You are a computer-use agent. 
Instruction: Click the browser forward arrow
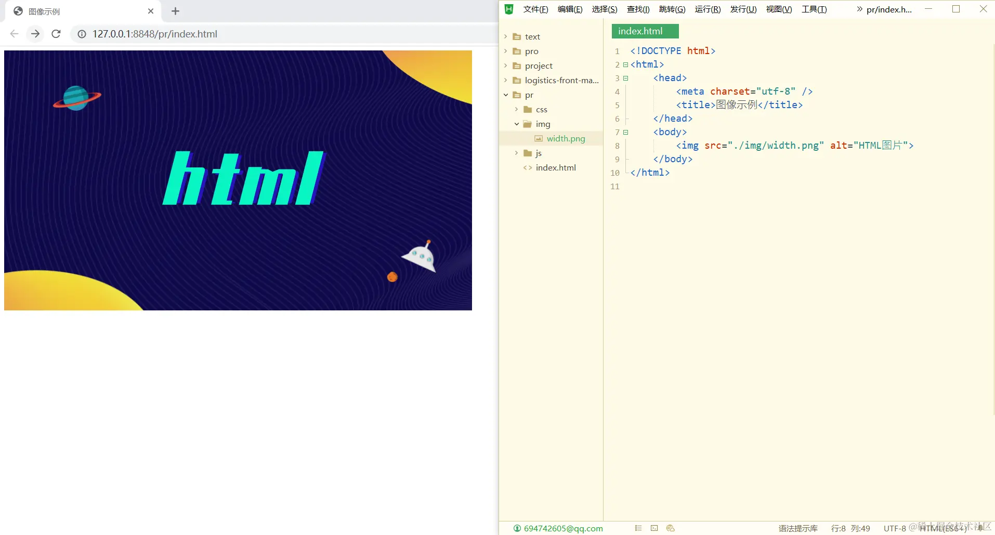pyautogui.click(x=35, y=34)
